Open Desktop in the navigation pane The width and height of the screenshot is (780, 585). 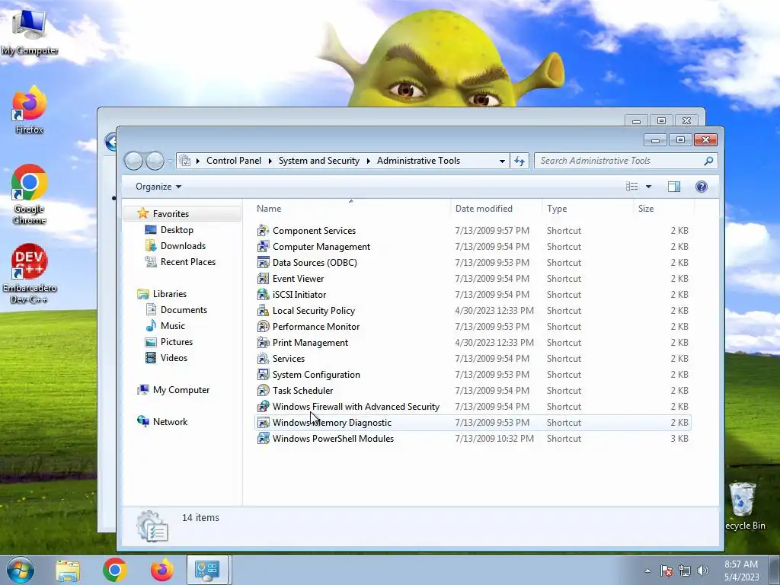click(x=177, y=230)
